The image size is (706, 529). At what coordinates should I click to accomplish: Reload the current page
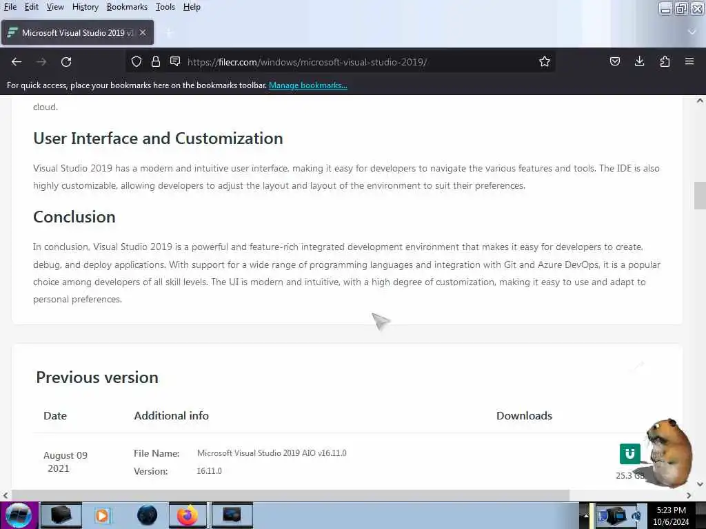tap(66, 61)
